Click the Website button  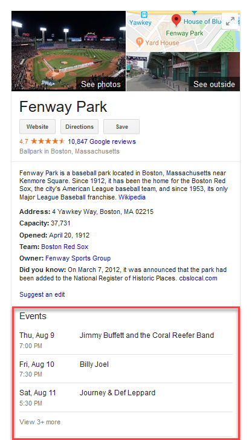(37, 126)
